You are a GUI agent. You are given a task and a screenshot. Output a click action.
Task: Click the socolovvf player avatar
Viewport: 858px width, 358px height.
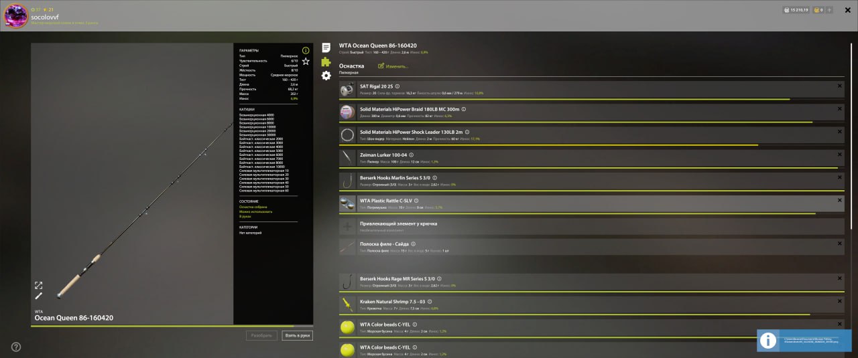(16, 16)
